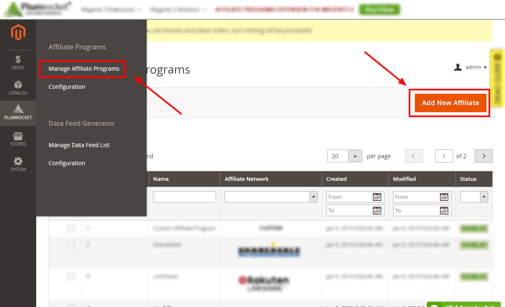The height and width of the screenshot is (307, 505).
Task: Click the current page number field
Action: pyautogui.click(x=444, y=156)
